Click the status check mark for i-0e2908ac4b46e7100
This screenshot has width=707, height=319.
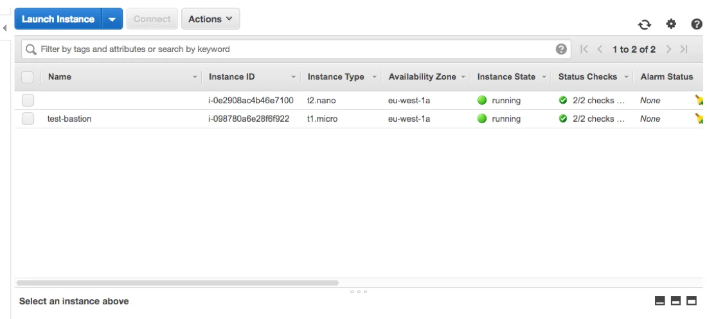coord(563,101)
